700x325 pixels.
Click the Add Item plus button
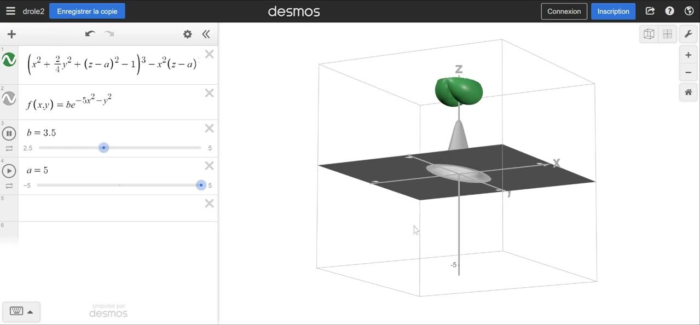coord(11,34)
